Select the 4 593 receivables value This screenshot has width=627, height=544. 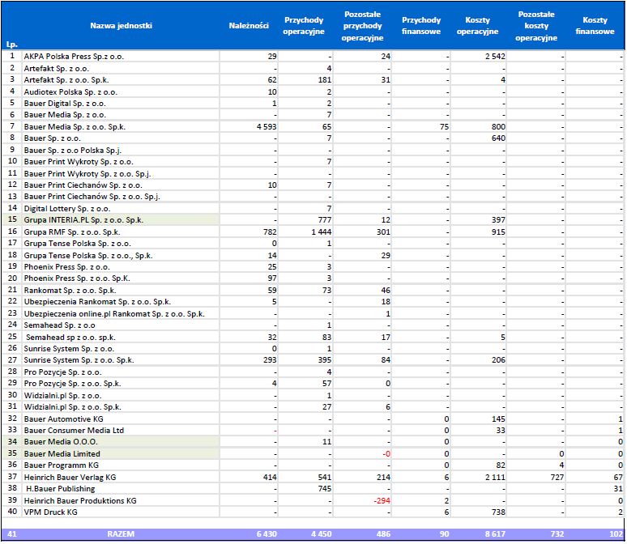point(267,127)
